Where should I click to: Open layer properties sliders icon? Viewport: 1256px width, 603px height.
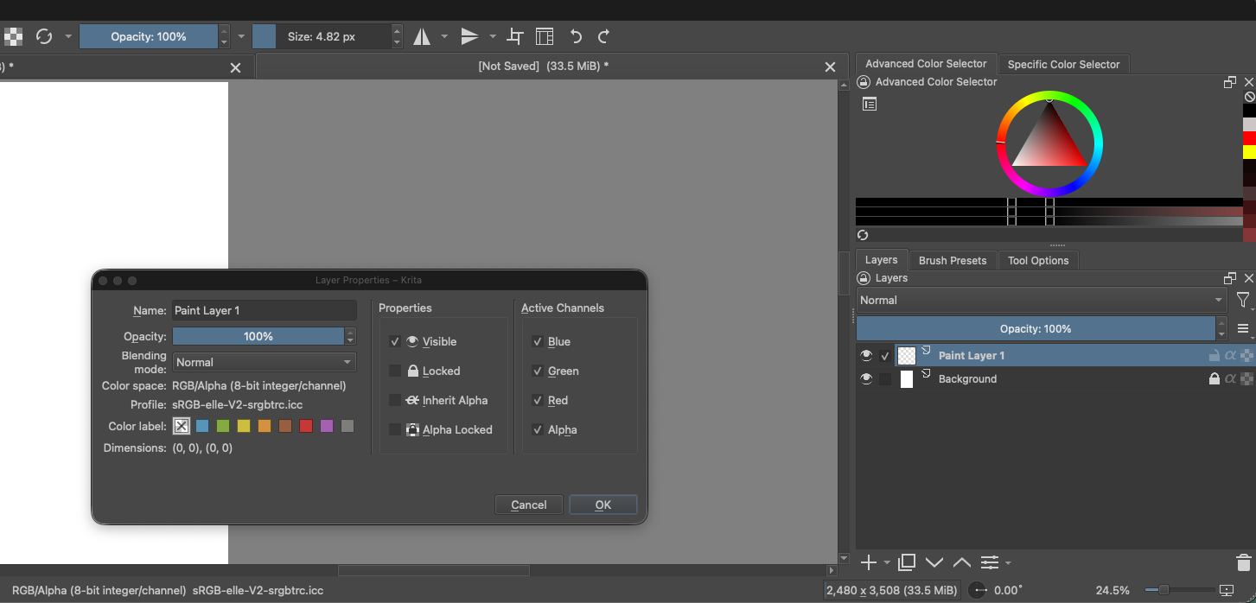click(990, 562)
